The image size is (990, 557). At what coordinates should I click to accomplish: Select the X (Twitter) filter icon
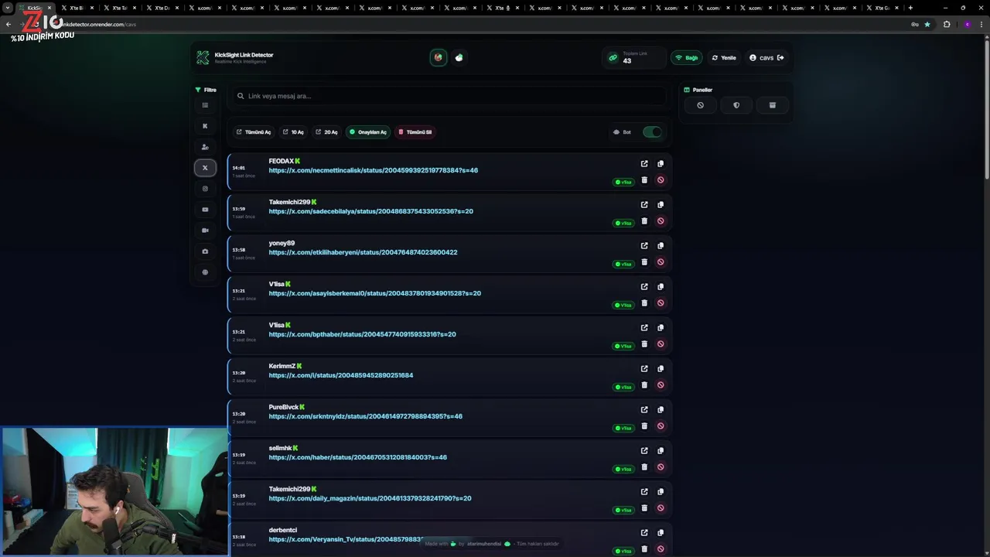point(205,168)
